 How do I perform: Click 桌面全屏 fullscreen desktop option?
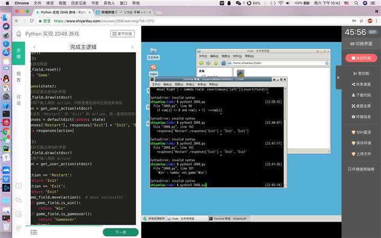[x=361, y=106]
